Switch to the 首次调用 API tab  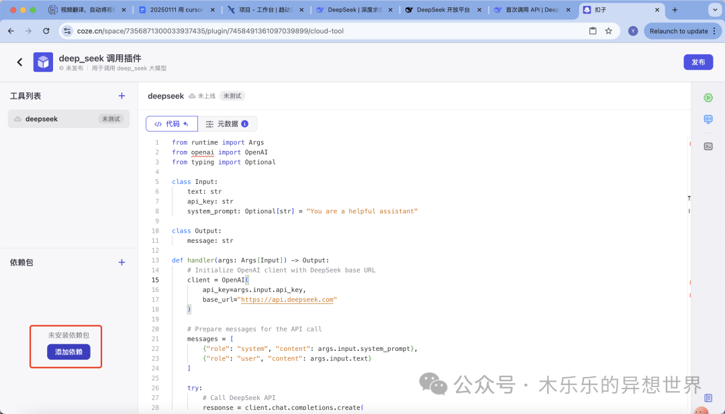(x=532, y=9)
